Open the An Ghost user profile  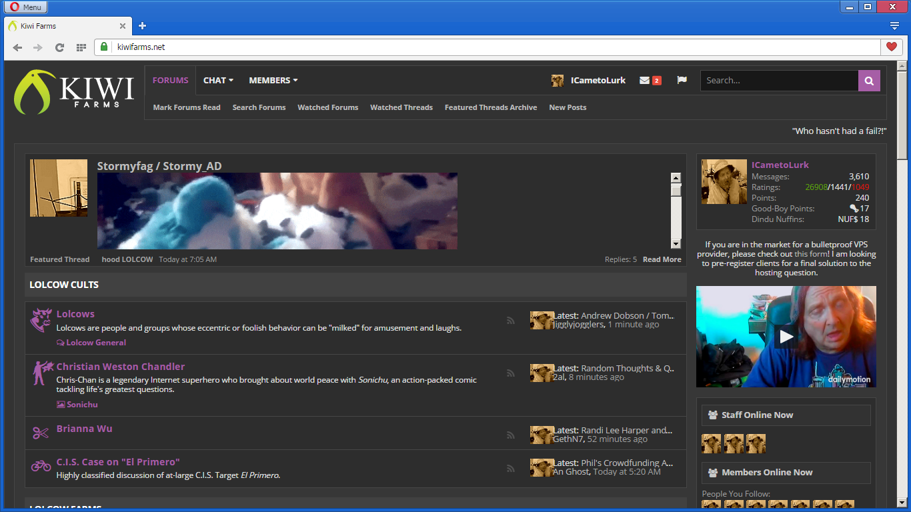tap(571, 471)
